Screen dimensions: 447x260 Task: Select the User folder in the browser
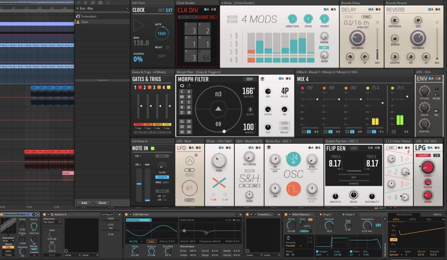(102, 22)
